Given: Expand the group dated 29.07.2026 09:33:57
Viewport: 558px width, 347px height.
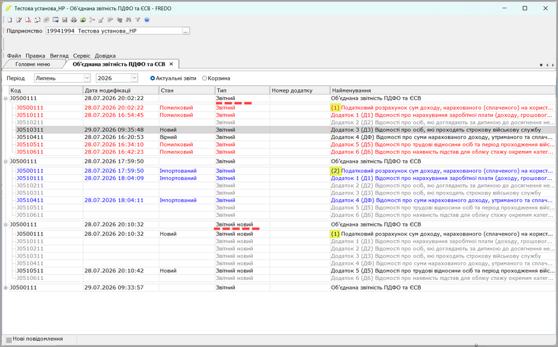Looking at the screenshot, I should coord(6,288).
